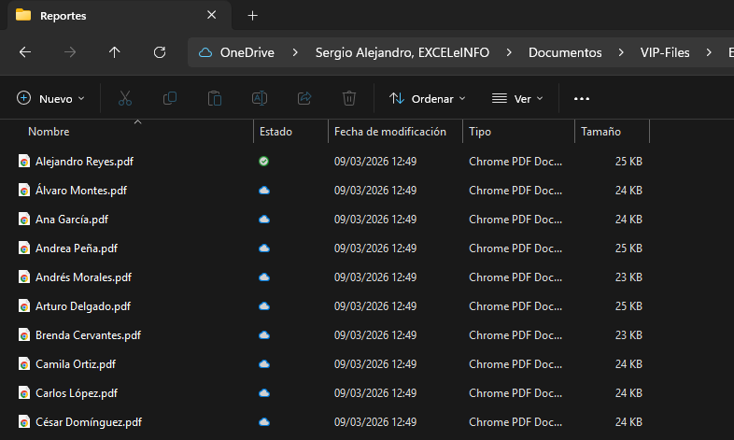Open the Ver view dropdown
This screenshot has height=440, width=734.
tap(517, 98)
